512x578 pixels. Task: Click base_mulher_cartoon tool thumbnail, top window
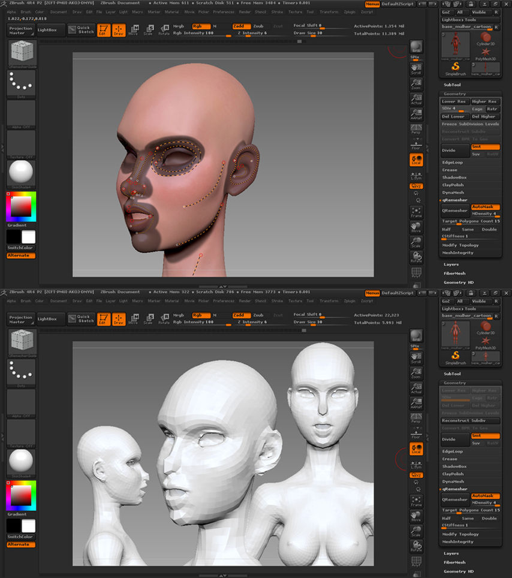pyautogui.click(x=456, y=46)
